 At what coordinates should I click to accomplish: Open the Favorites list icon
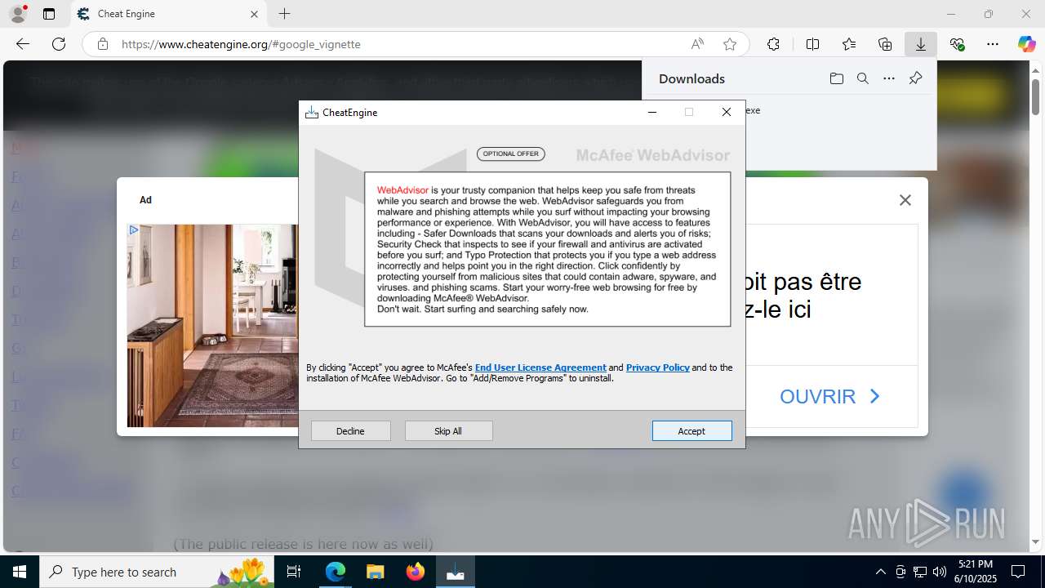pyautogui.click(x=849, y=44)
